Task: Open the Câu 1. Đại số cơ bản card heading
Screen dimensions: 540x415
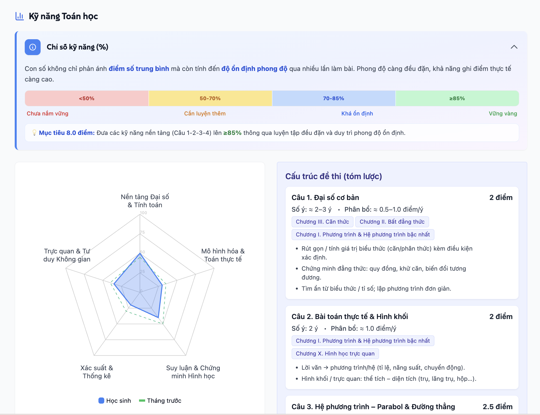Action: 325,197
